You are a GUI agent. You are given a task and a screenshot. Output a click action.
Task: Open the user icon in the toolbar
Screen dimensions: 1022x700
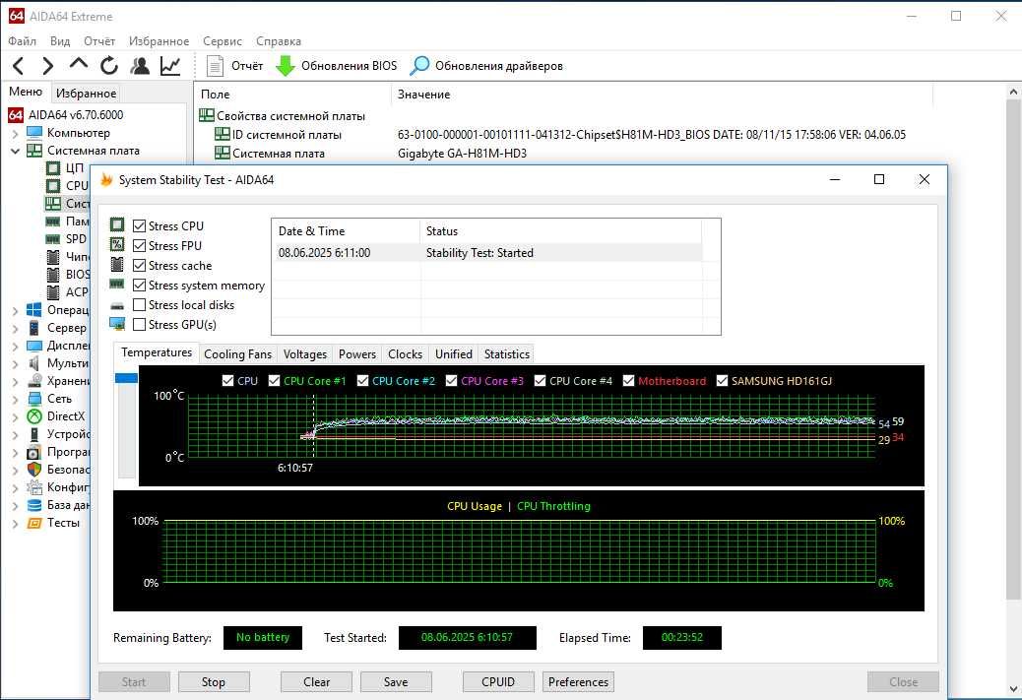pos(140,66)
